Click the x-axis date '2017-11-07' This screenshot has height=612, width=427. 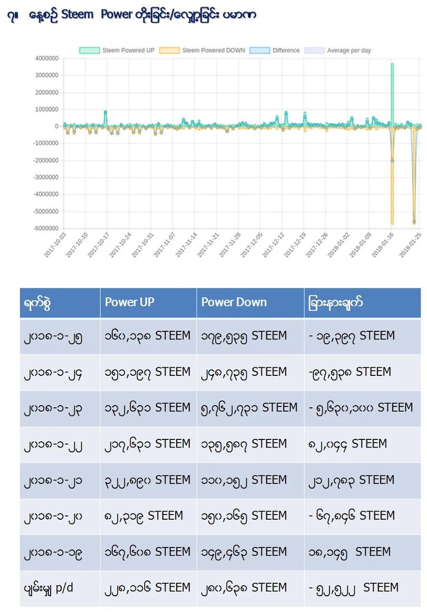coord(164,246)
